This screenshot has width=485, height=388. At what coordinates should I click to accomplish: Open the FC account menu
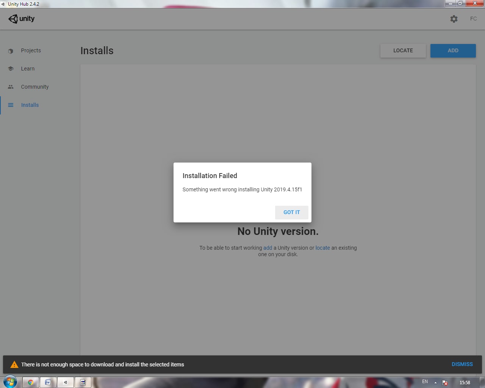point(473,19)
